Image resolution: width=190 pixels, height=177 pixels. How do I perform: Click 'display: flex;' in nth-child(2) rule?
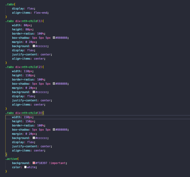click(23, 96)
